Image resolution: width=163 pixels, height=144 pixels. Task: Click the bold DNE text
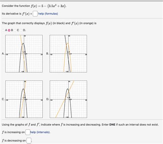pyautogui.click(x=112, y=125)
